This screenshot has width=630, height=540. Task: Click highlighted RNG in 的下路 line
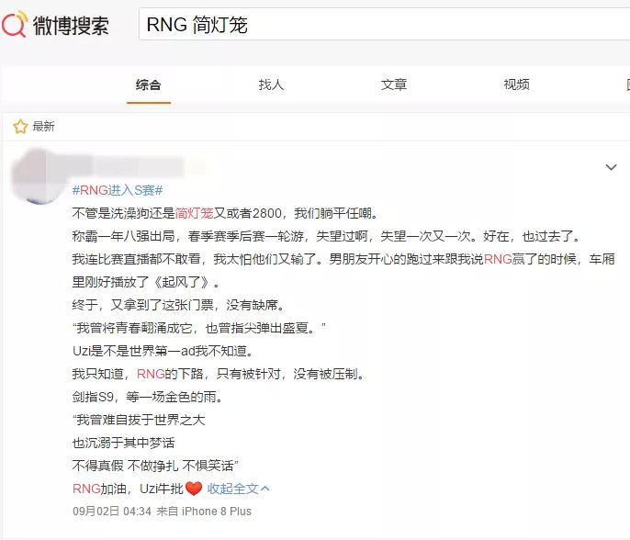[151, 374]
